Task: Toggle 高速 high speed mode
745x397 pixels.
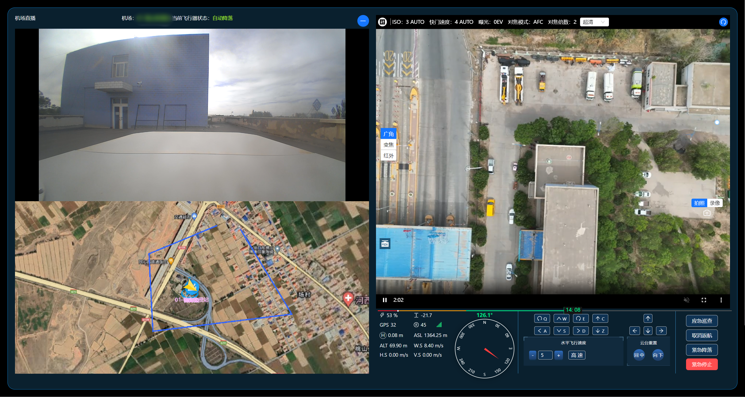Action: pos(577,355)
